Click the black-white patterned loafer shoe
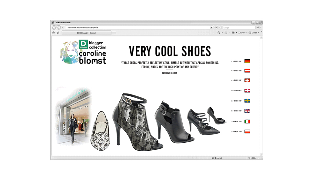 pyautogui.click(x=100, y=131)
